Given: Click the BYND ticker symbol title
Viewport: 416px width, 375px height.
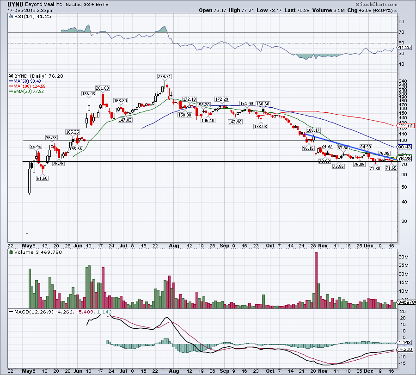Looking at the screenshot, I should tap(16, 4).
